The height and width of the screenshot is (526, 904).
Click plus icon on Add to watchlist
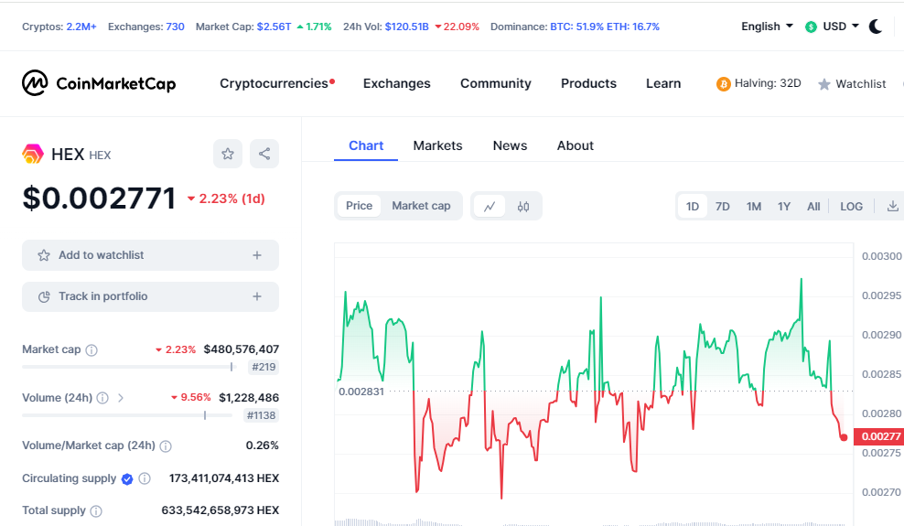click(257, 255)
